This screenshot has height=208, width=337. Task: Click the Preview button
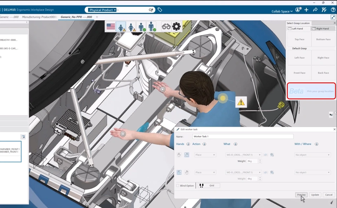(x=301, y=195)
